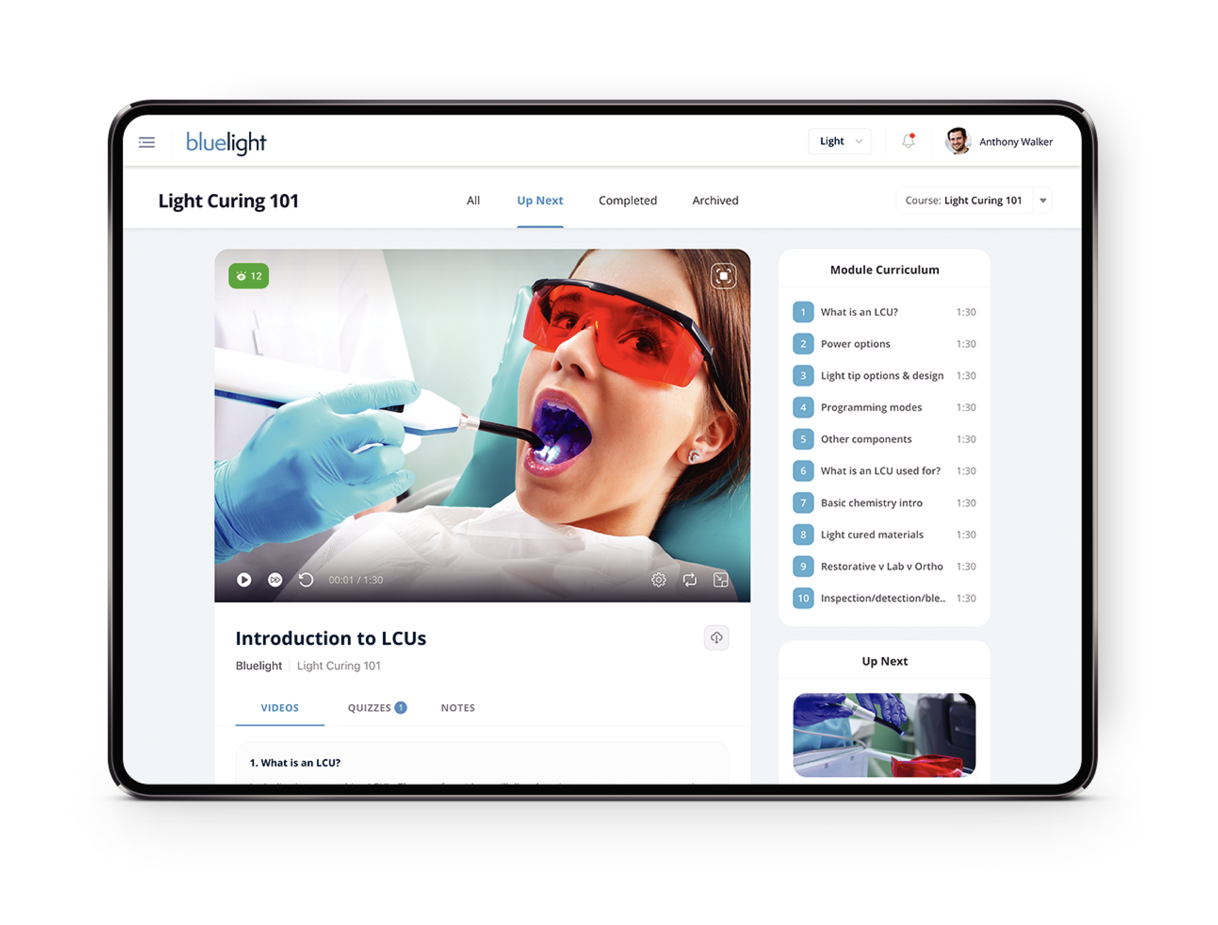Enable video loop repeat icon
This screenshot has height=925, width=1218.
[690, 579]
